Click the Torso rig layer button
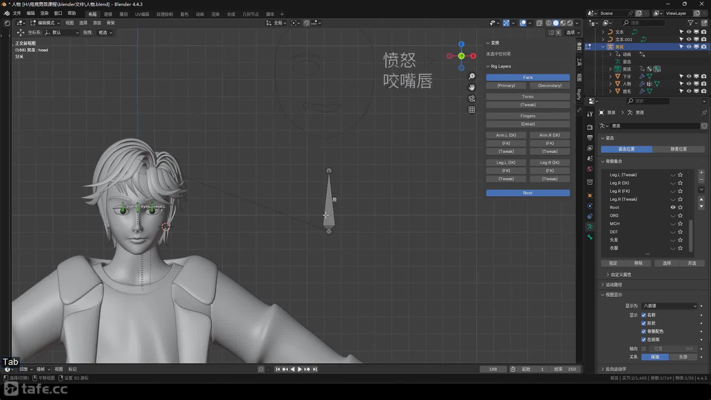 tap(528, 97)
